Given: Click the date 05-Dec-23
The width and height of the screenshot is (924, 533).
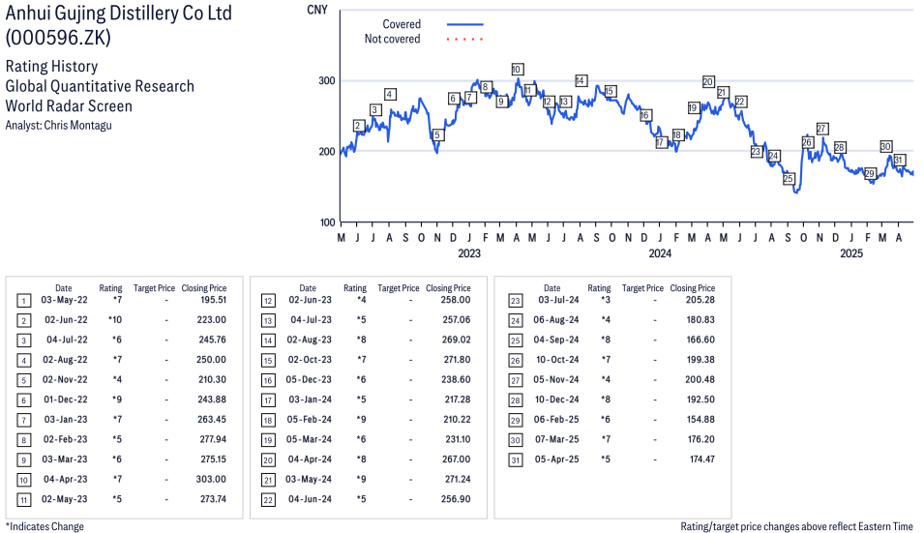Looking at the screenshot, I should tap(309, 380).
